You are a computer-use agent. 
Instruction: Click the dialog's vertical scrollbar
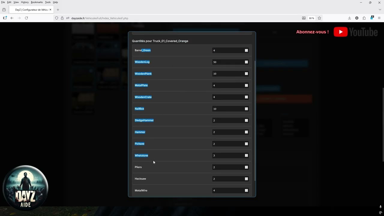tap(255, 121)
